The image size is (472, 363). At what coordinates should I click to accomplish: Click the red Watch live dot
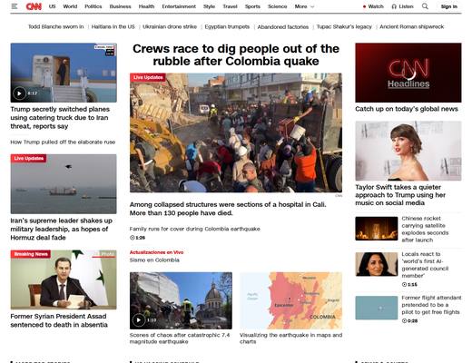(x=364, y=6)
